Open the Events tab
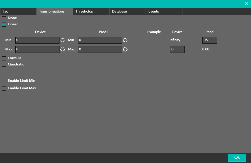This screenshot has height=163, width=251. (164, 12)
